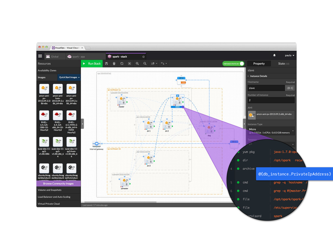The image size is (333, 250).
Task: Open the Instance Type Micro dropdown
Action: 271,131
